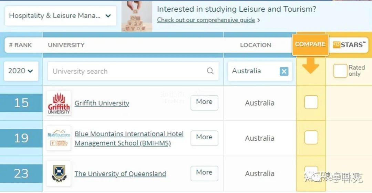This screenshot has height=193, width=372.
Task: Tick compare checkbox for Blue Mountains school
Action: (x=311, y=138)
